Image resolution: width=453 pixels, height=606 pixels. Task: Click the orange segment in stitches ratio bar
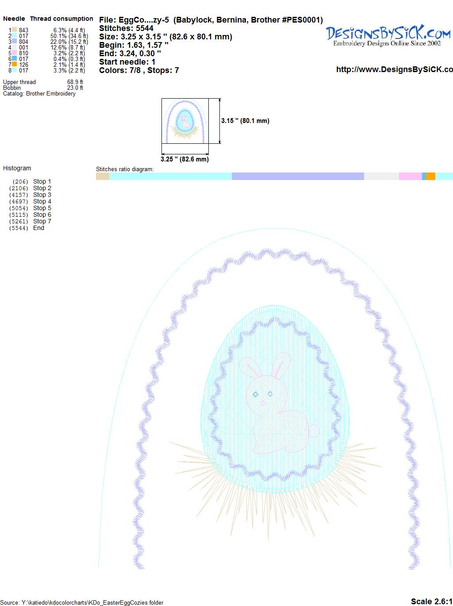[x=430, y=176]
